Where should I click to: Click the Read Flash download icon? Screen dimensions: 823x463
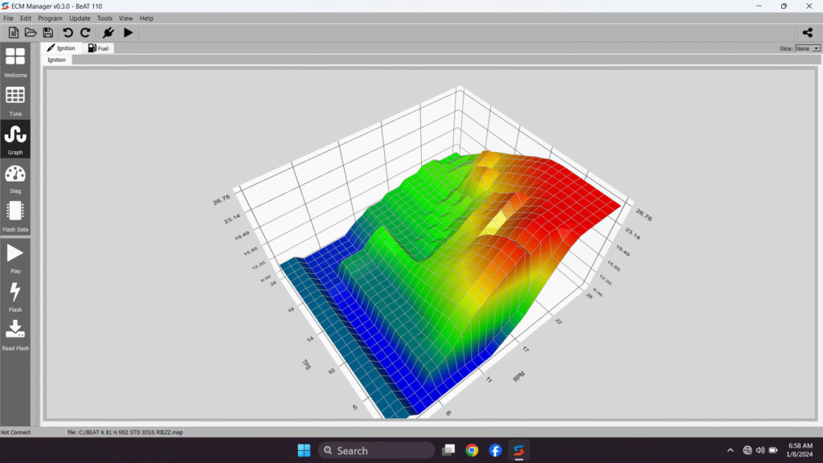click(15, 333)
